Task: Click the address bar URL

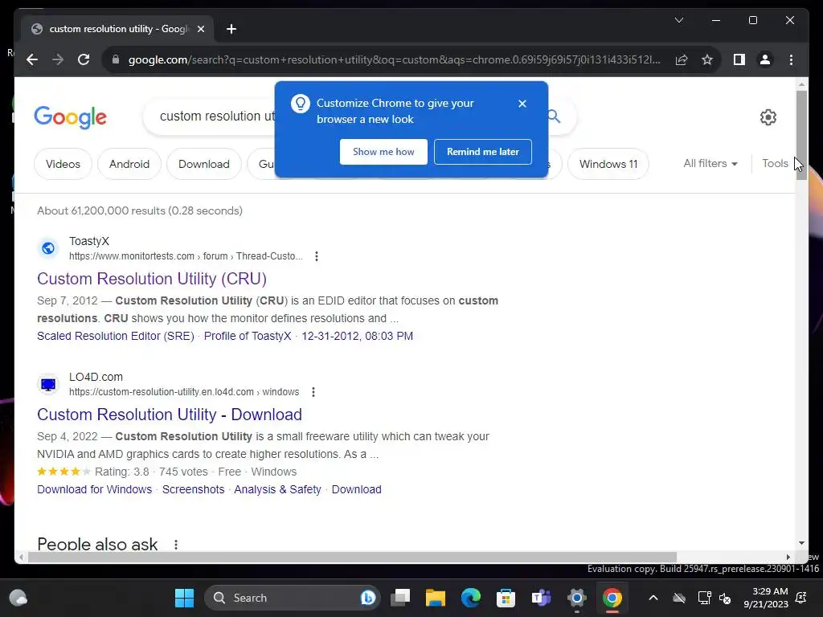Action: click(395, 59)
